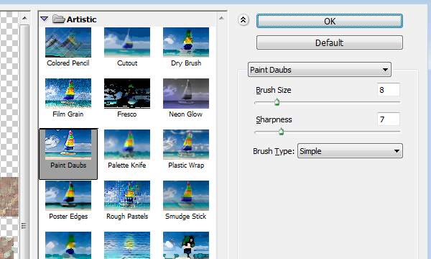This screenshot has width=431, height=259.
Task: Click the Default button
Action: point(330,42)
